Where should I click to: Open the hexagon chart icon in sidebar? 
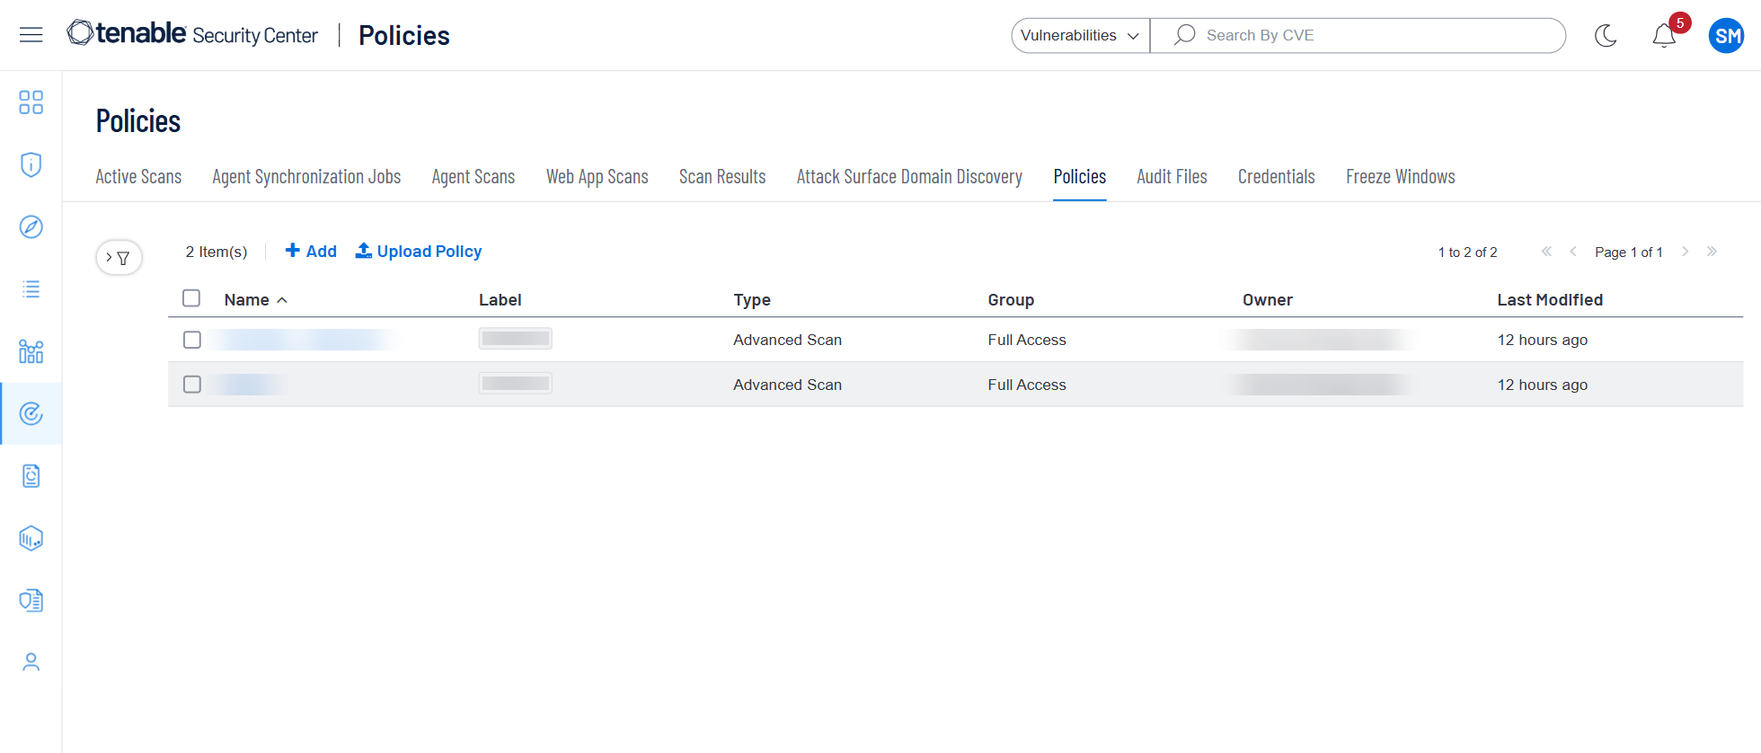[x=31, y=538]
